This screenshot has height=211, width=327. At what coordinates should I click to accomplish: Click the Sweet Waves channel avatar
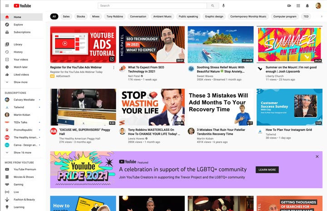[191, 69]
